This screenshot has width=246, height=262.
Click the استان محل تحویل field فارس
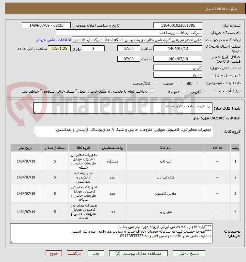tap(178, 68)
